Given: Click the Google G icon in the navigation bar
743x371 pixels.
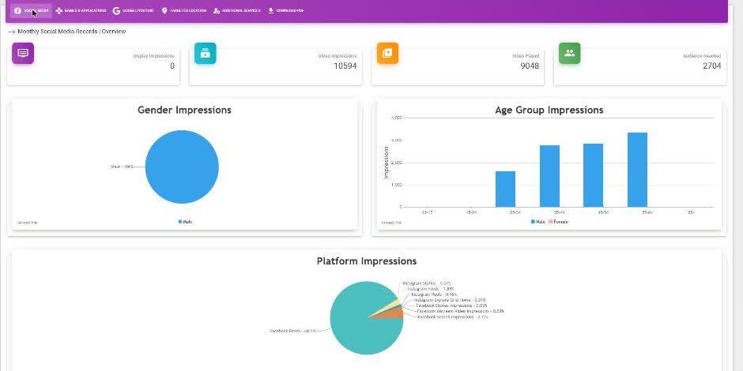Looking at the screenshot, I should [x=116, y=10].
